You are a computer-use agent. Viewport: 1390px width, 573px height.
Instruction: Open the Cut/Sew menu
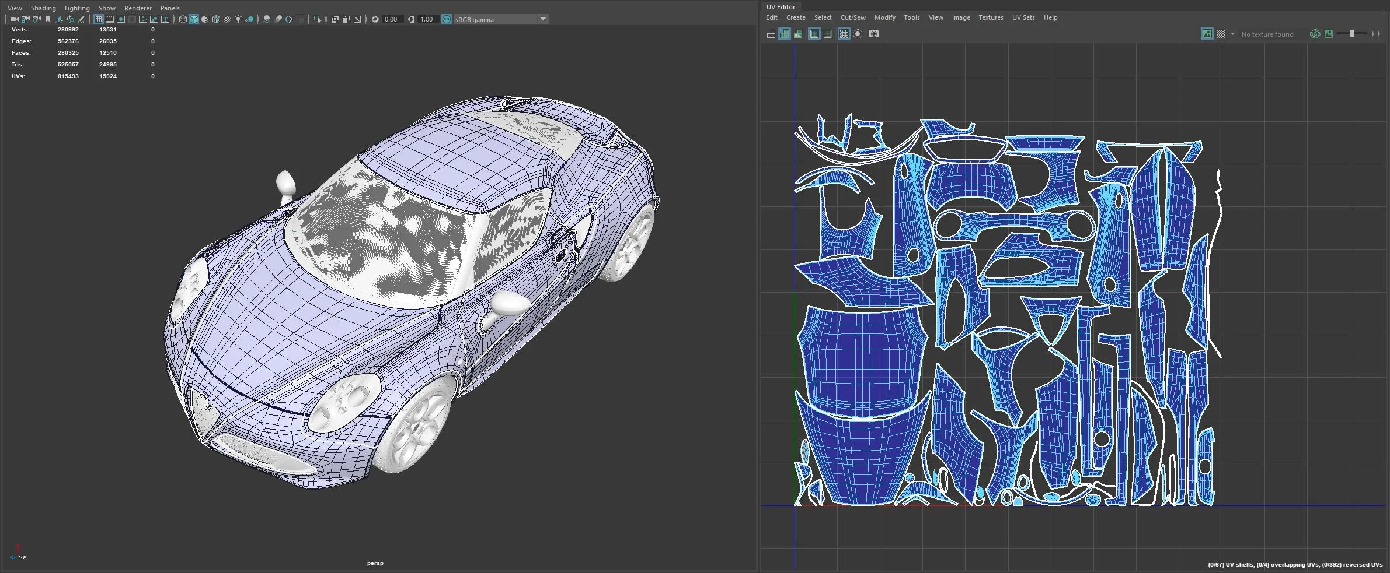tap(852, 17)
